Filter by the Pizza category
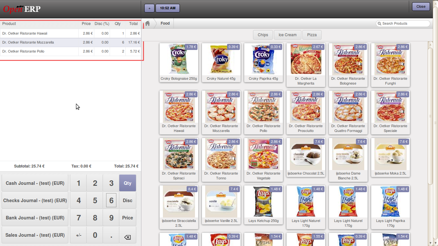This screenshot has height=246, width=438. tap(312, 35)
